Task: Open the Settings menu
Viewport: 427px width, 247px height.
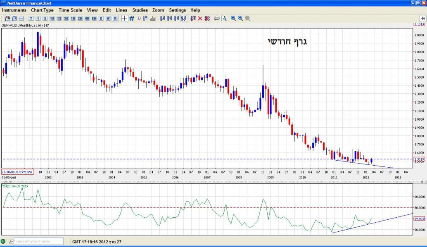Action: [177, 10]
